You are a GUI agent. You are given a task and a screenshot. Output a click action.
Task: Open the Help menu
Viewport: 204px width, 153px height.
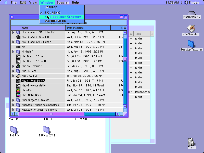tap(75, 3)
